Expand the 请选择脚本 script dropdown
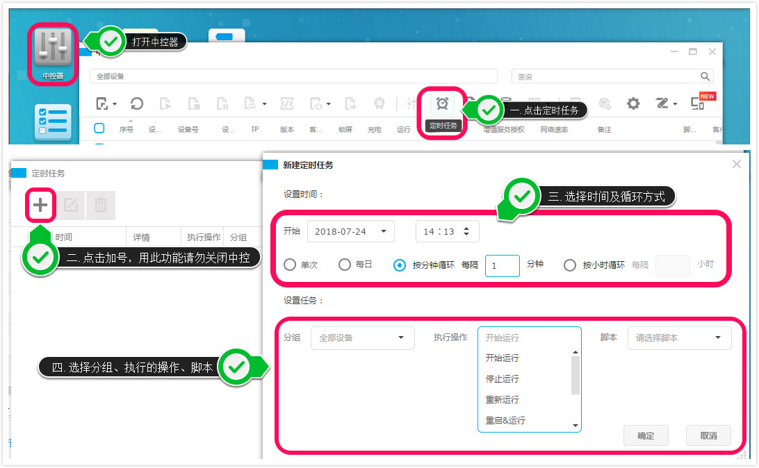The height and width of the screenshot is (468, 759). [x=679, y=338]
